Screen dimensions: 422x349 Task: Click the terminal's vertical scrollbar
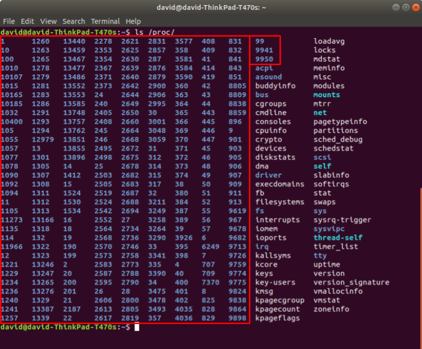click(420, 254)
